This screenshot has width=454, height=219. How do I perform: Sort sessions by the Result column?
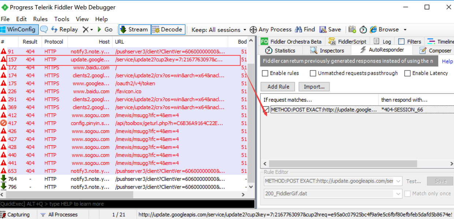pyautogui.click(x=30, y=42)
